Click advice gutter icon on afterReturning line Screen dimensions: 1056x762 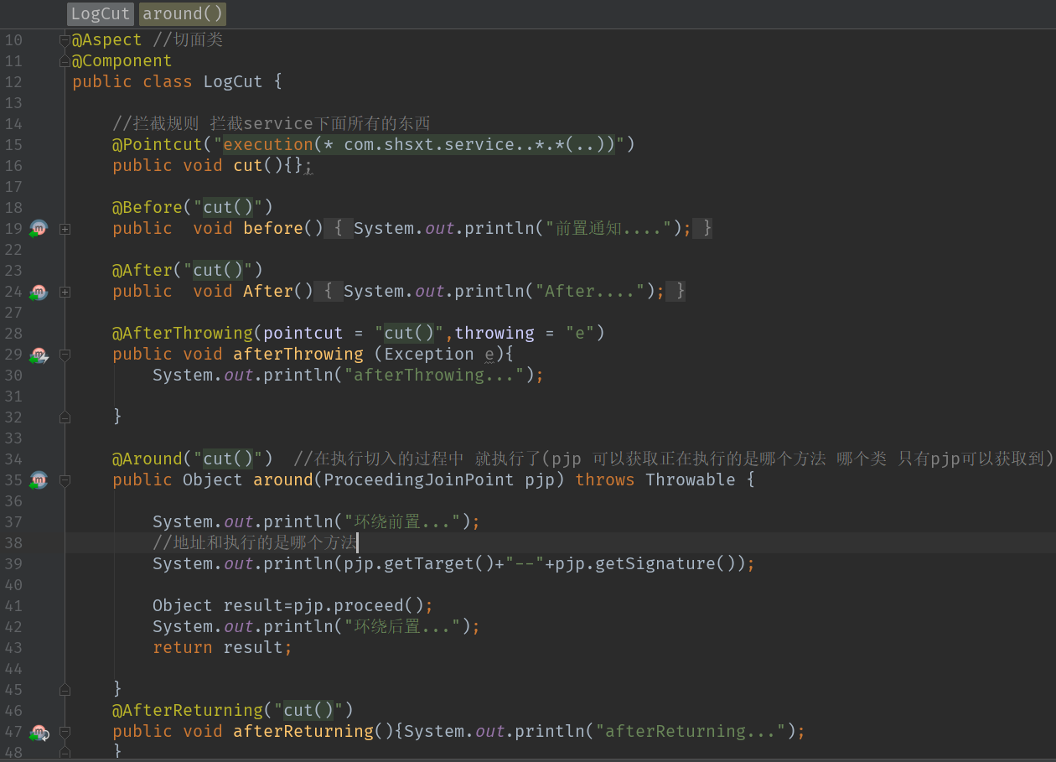(39, 733)
